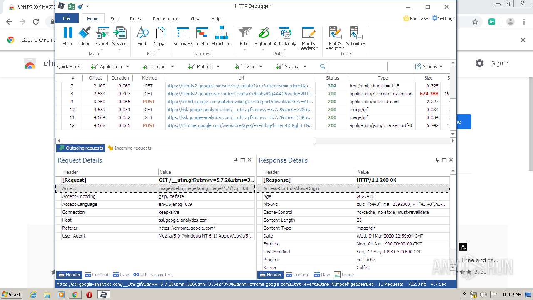Expand the Application quick filter dropdown

(x=127, y=67)
